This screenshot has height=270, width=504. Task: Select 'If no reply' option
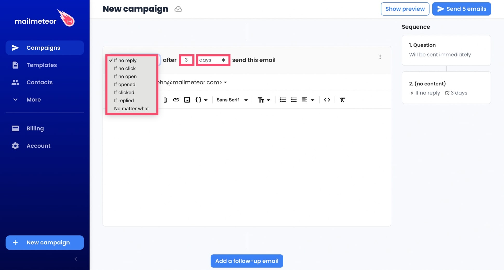(x=132, y=60)
